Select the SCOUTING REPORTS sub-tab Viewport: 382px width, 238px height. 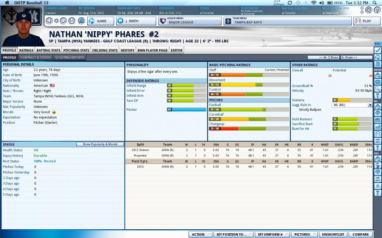click(69, 58)
